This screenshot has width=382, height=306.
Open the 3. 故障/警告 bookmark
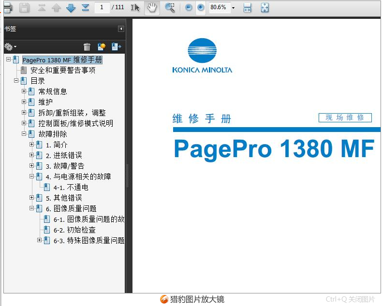pos(65,166)
